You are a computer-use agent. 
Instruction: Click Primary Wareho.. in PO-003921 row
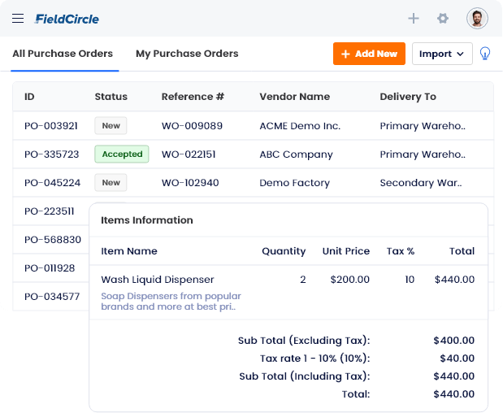click(x=423, y=126)
